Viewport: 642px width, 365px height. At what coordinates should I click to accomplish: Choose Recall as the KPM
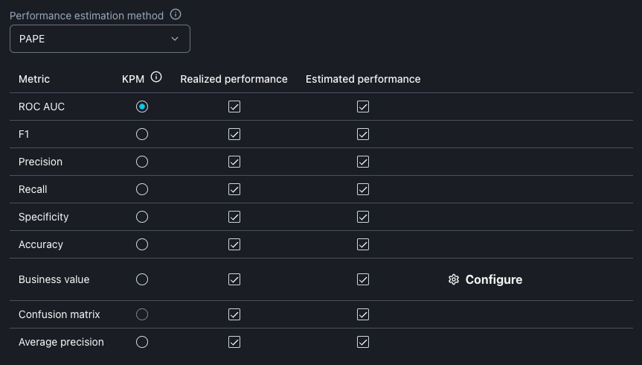pyautogui.click(x=142, y=189)
